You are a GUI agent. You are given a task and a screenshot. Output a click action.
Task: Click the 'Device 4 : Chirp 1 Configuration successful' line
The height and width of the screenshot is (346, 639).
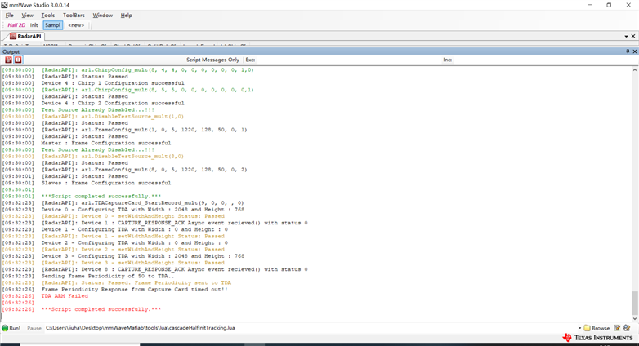pyautogui.click(x=113, y=83)
